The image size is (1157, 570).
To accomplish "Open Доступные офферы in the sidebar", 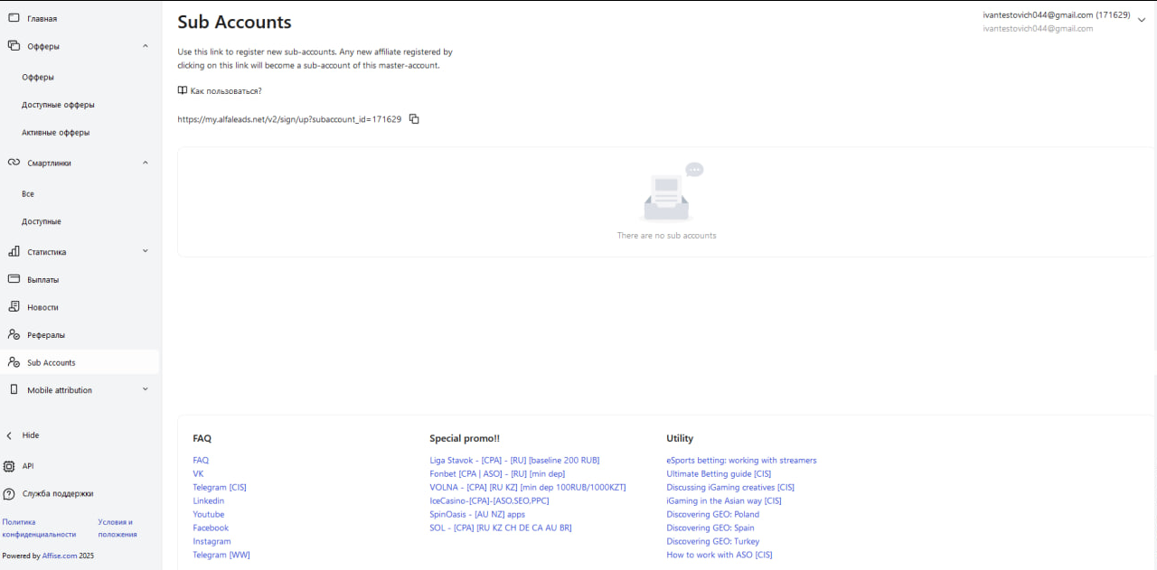I will coord(58,105).
